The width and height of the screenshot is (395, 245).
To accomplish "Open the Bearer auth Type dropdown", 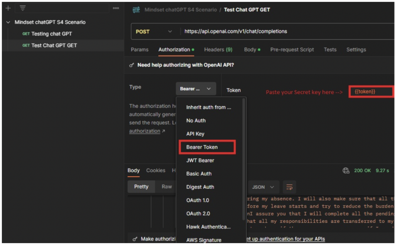I will click(x=196, y=89).
